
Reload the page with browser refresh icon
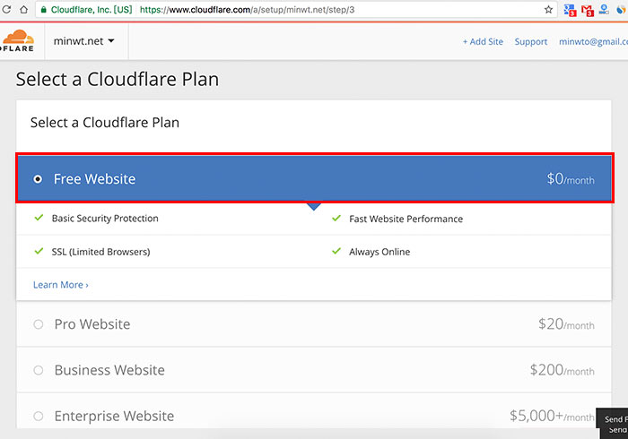point(6,9)
